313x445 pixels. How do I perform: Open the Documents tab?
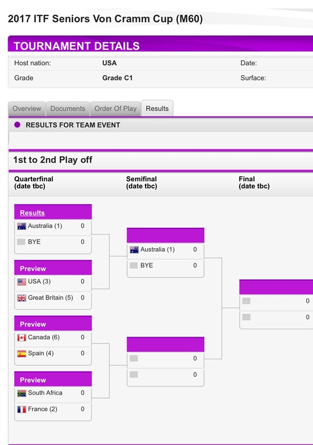[68, 109]
